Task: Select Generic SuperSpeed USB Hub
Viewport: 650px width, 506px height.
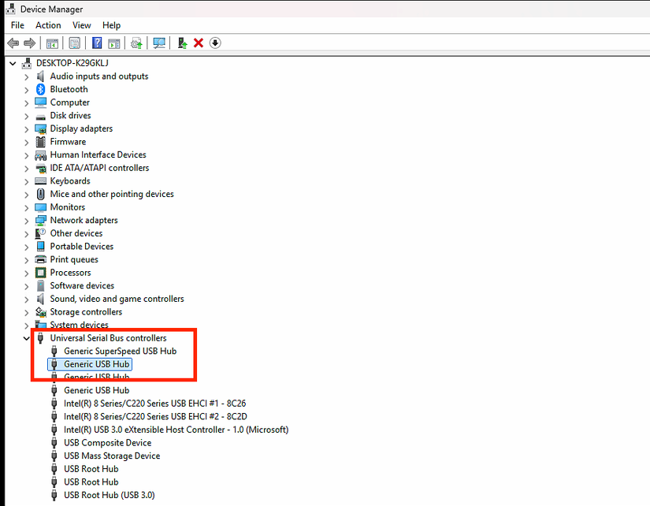Action: click(x=121, y=352)
